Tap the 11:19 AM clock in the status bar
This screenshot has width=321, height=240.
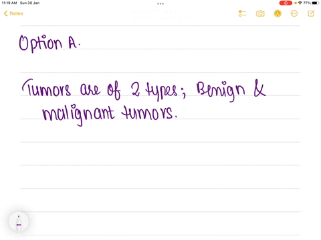(9, 3)
